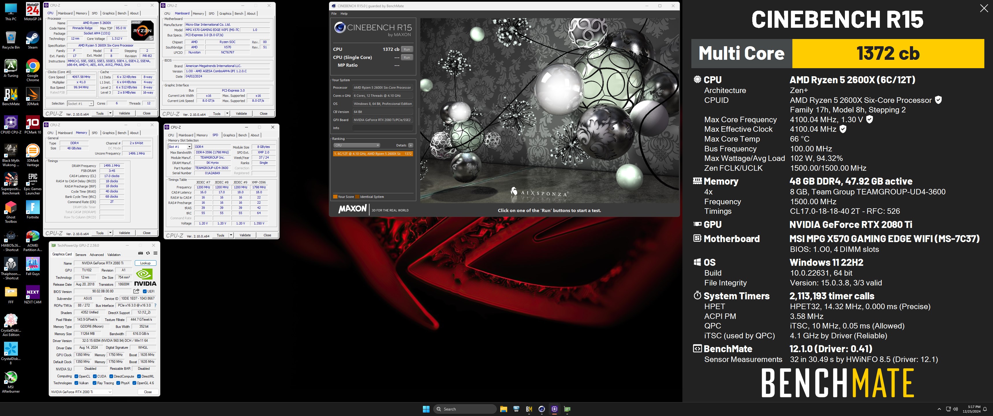The image size is (993, 416).
Task: Toggle OpenGL 4.6 checkbox in GPU-Z
Action: pos(134,383)
